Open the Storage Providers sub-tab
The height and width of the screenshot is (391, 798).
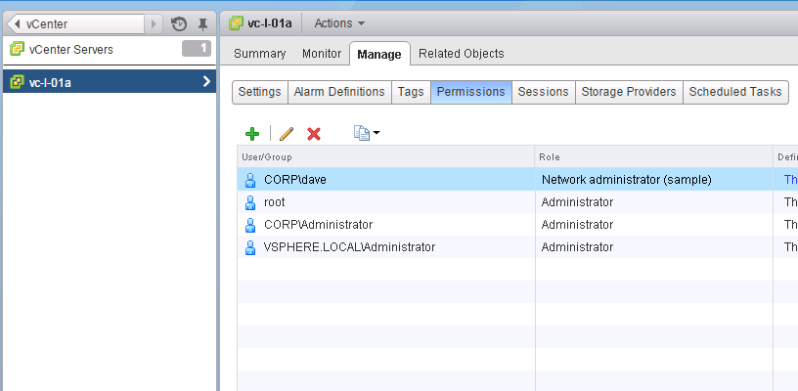pos(628,92)
